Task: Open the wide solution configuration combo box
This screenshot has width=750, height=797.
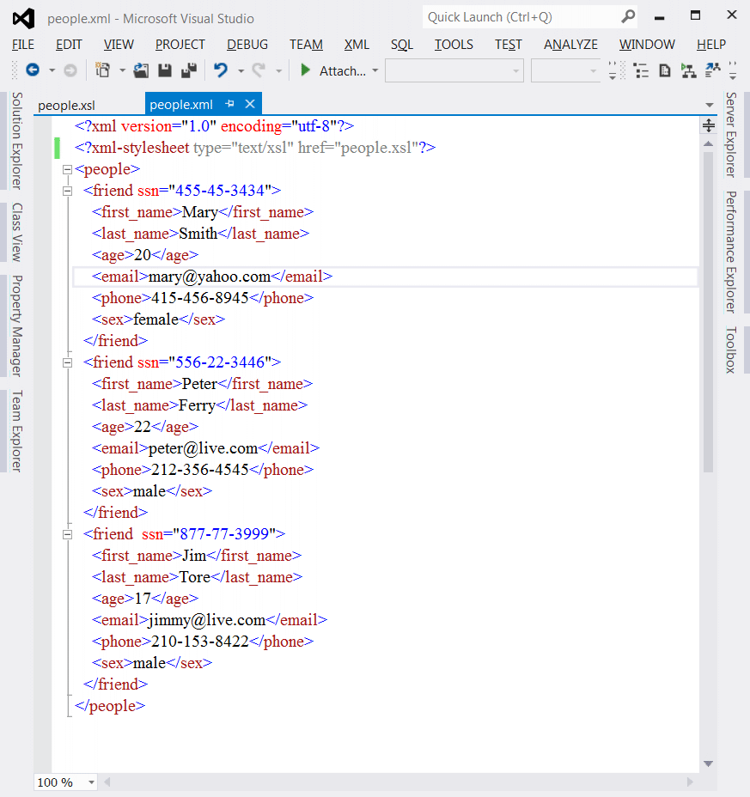Action: pyautogui.click(x=454, y=70)
